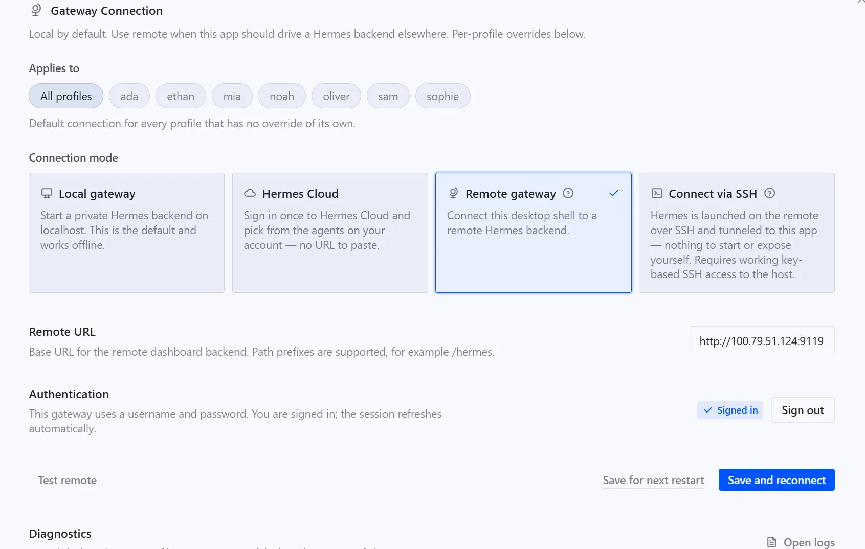Choose Remote gateway connection mode
Viewport: 865px width, 549px height.
pos(534,233)
